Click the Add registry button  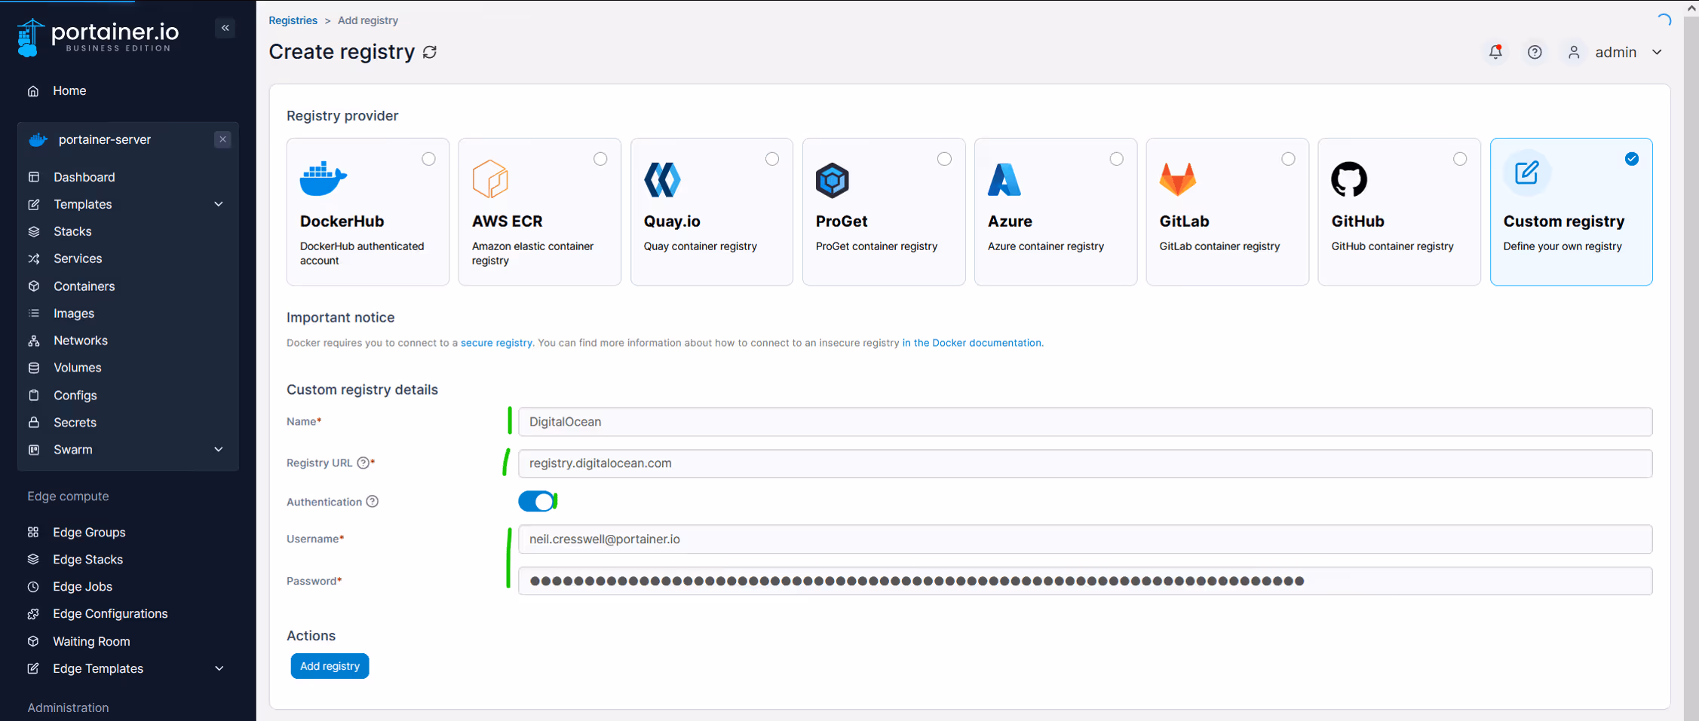pyautogui.click(x=330, y=666)
